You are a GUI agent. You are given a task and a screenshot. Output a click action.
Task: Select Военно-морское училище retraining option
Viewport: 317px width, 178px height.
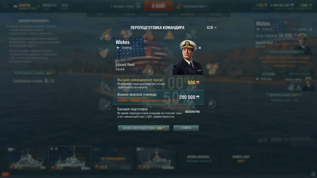click(158, 97)
